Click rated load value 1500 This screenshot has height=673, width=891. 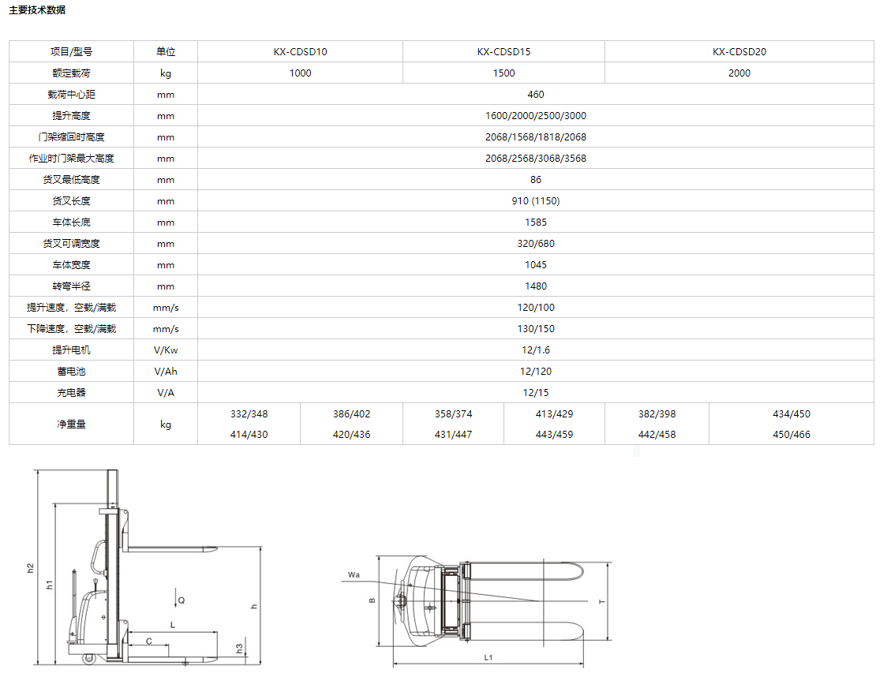(504, 73)
